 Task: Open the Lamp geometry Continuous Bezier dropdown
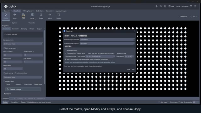coord(23,44)
